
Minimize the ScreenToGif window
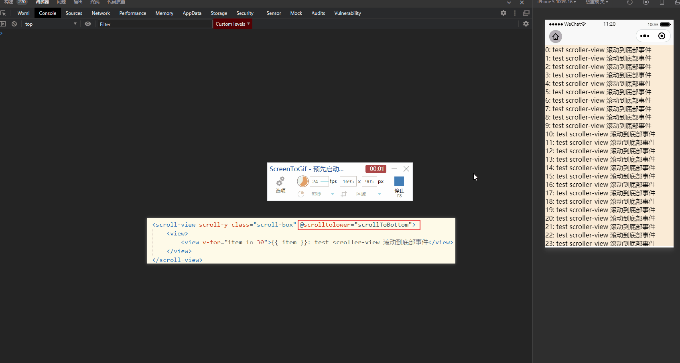coord(394,169)
